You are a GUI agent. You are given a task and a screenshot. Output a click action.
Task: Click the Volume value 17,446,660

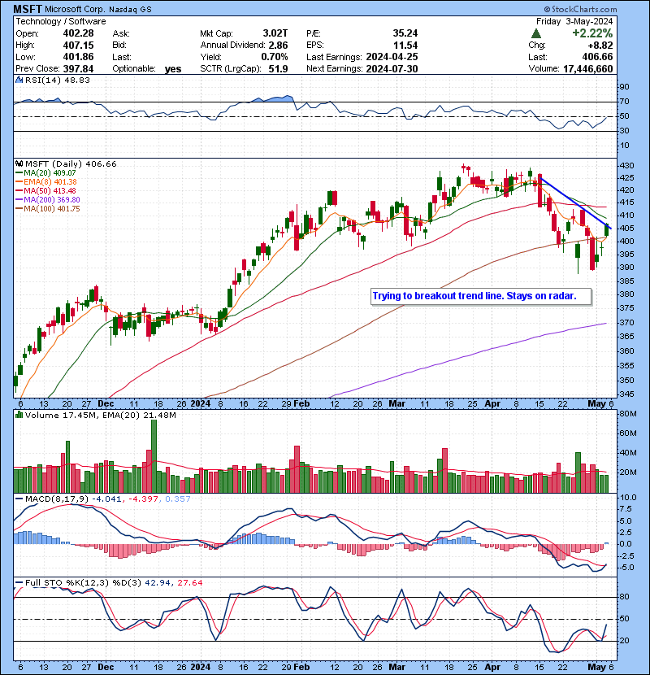(x=587, y=69)
